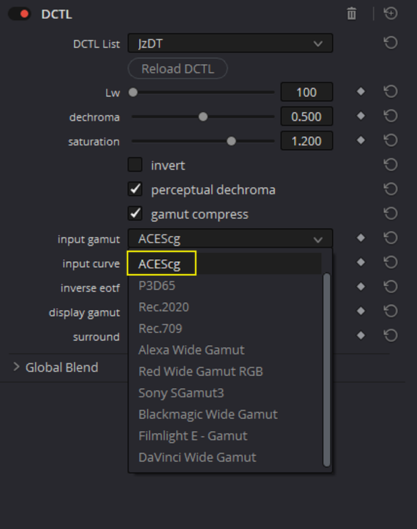
Task: Select DaVinci Wide Gamut option
Action: (197, 458)
